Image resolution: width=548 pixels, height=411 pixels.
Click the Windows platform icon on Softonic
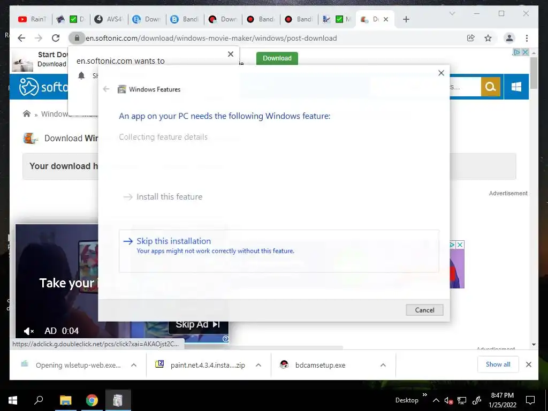tap(516, 86)
